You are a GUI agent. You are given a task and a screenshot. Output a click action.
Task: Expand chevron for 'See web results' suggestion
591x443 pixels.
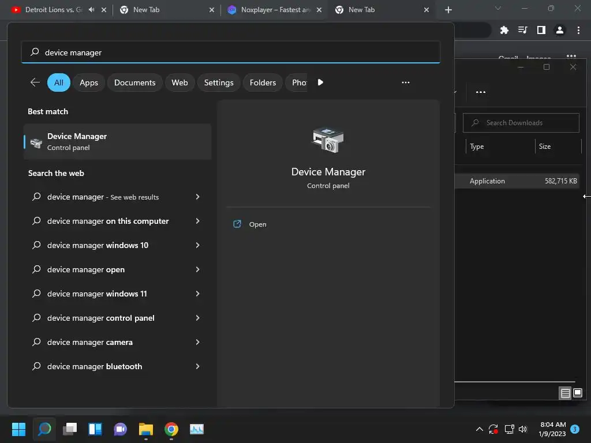(197, 197)
